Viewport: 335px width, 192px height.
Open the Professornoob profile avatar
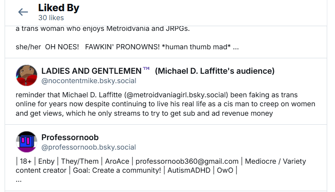(x=27, y=142)
